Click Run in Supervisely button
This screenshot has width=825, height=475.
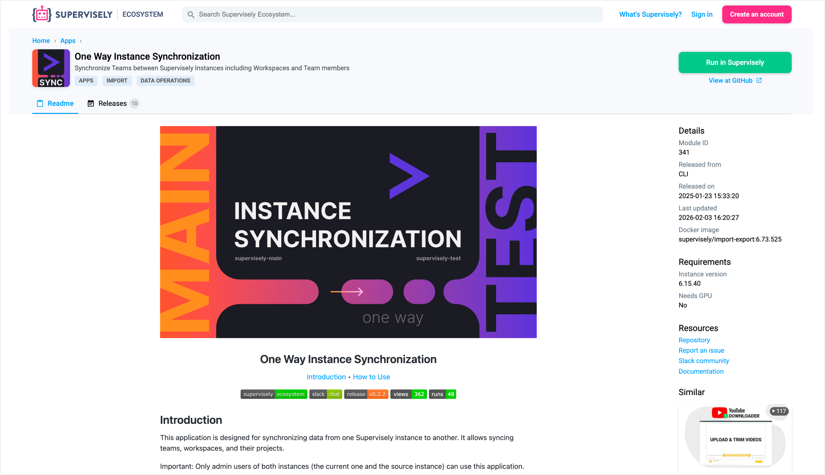(x=735, y=62)
